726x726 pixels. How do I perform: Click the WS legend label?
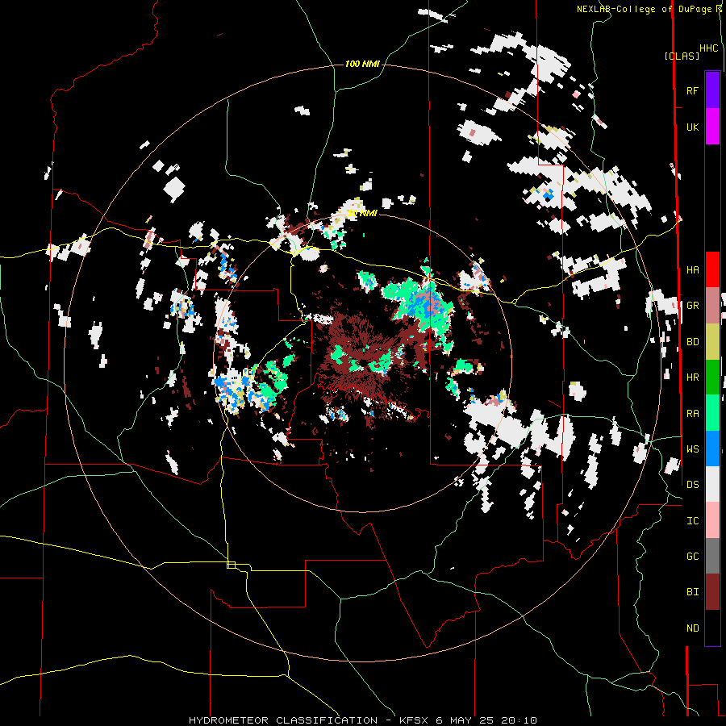pos(692,449)
